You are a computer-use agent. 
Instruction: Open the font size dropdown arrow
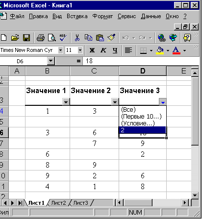tap(80, 50)
